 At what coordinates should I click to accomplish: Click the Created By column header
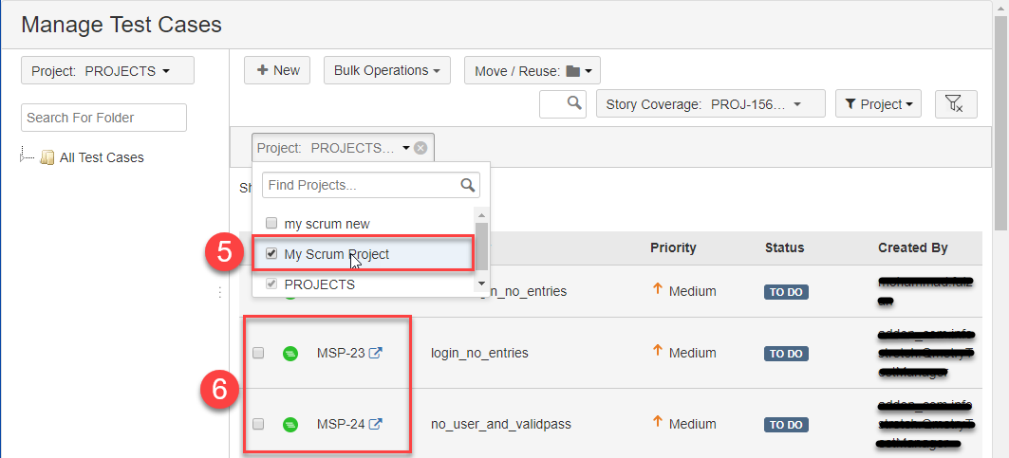tap(912, 247)
